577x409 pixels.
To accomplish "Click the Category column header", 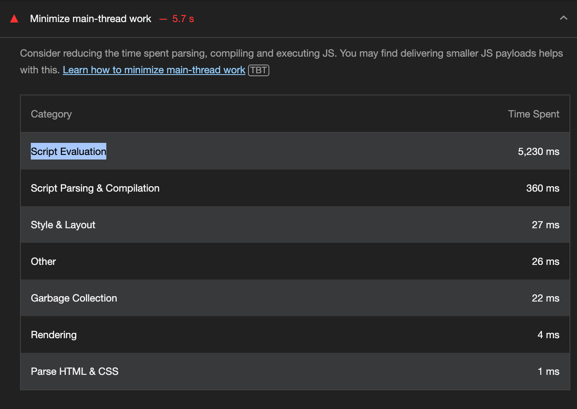I will (51, 114).
